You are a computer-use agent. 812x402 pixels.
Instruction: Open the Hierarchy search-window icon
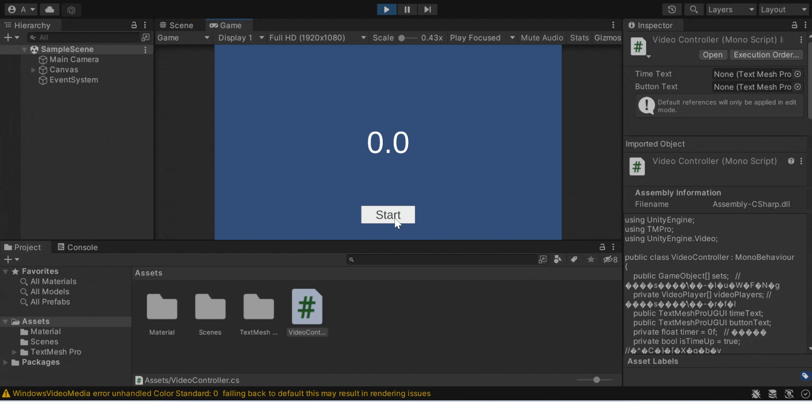click(x=146, y=37)
